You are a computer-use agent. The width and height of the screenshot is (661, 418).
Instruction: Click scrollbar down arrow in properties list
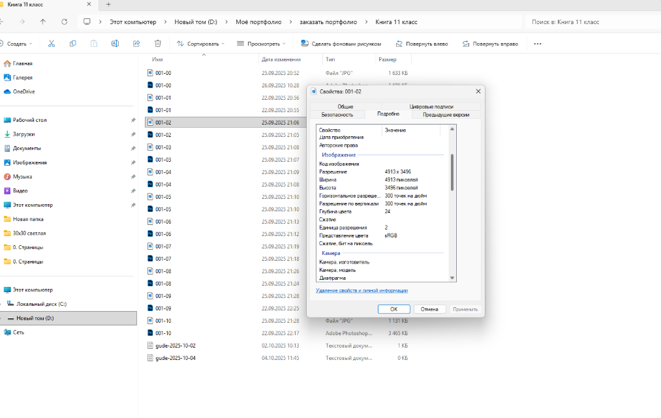point(452,278)
